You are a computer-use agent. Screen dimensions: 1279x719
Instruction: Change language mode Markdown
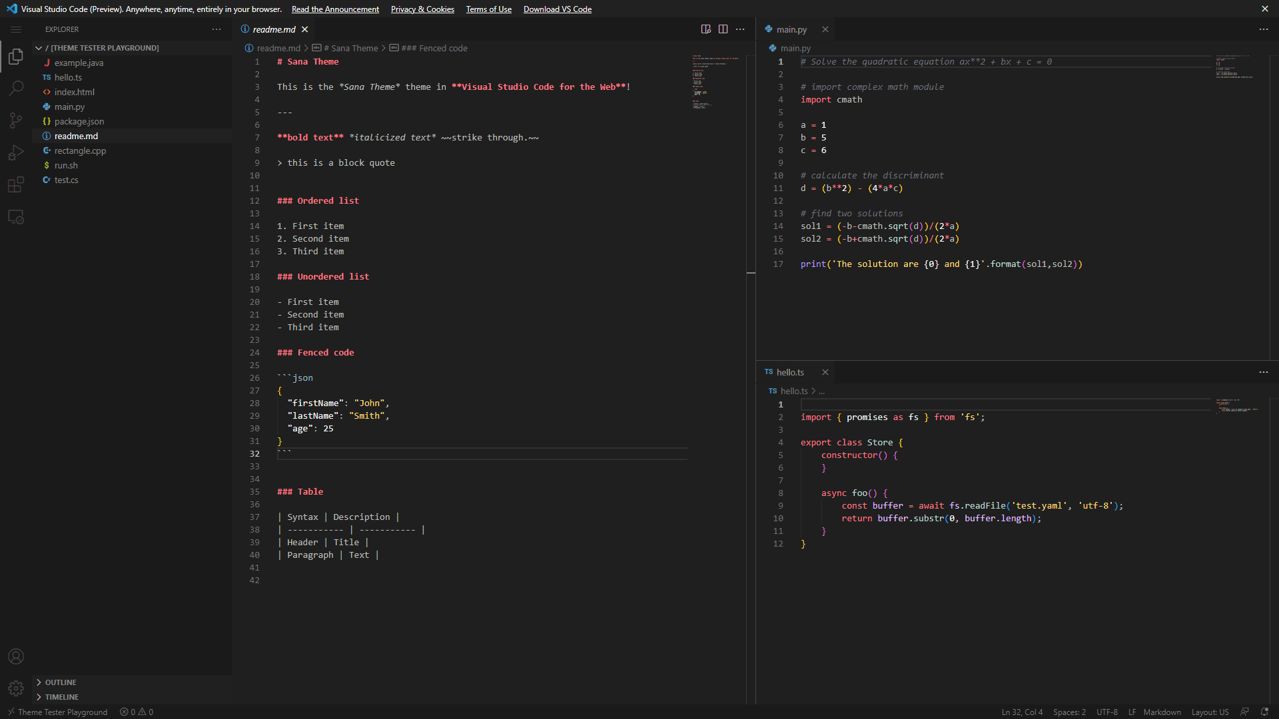(1162, 712)
